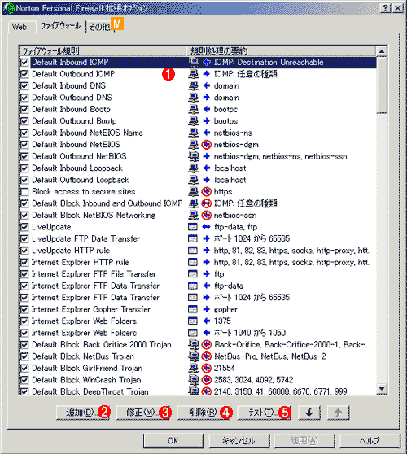This screenshot has width=407, height=454.
Task: Uncheck the Default Outbound ICMP rule
Action: (24, 74)
